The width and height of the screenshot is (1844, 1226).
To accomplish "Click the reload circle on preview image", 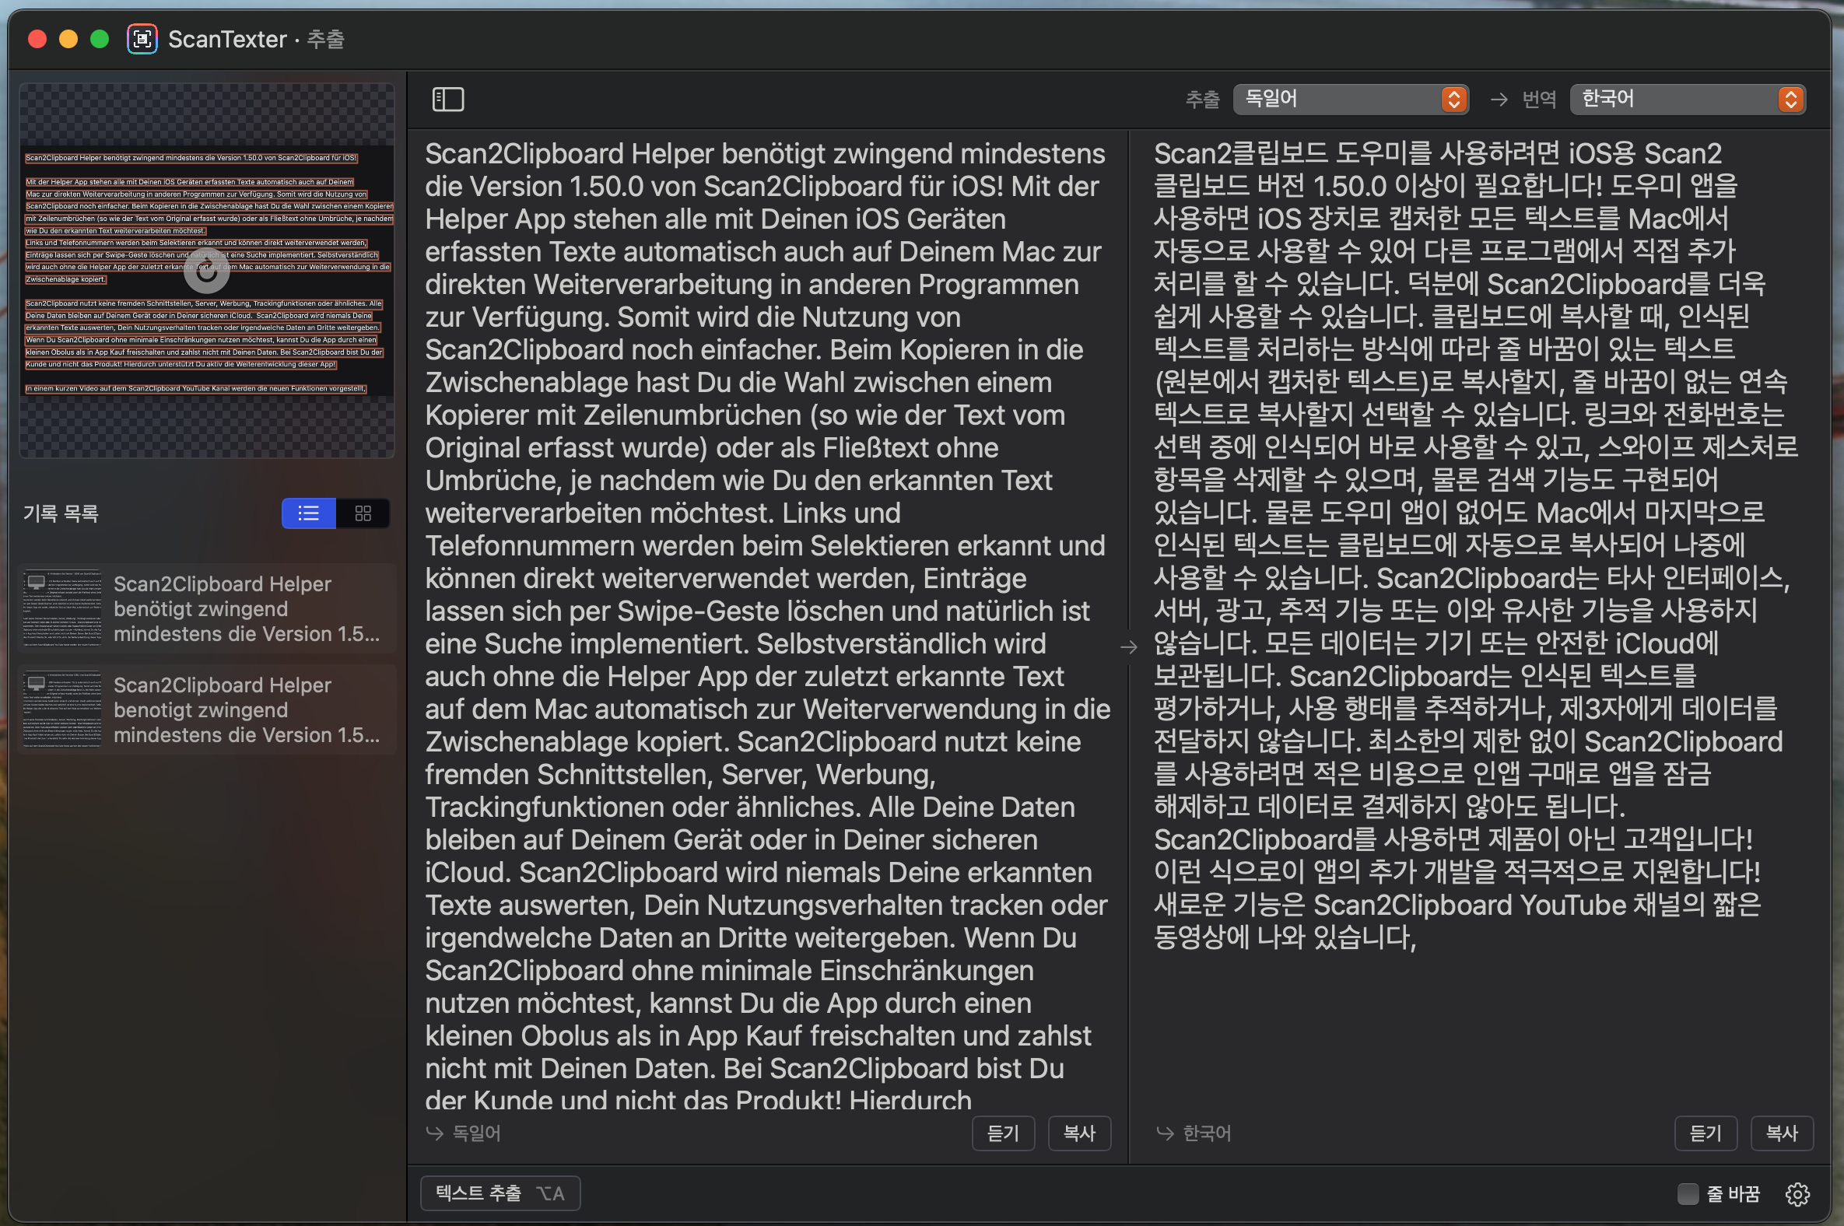I will (x=206, y=271).
